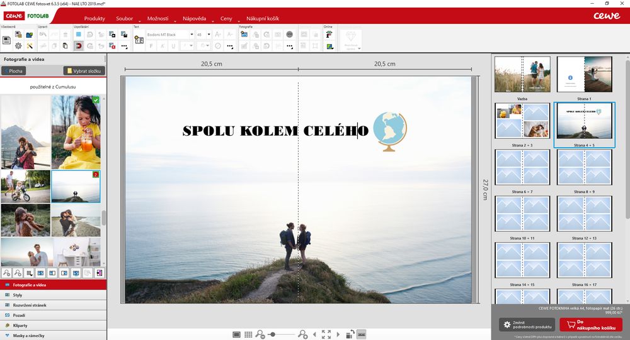Screen dimensions: 630x340
Task: Click the save project icon
Action: tap(6, 40)
